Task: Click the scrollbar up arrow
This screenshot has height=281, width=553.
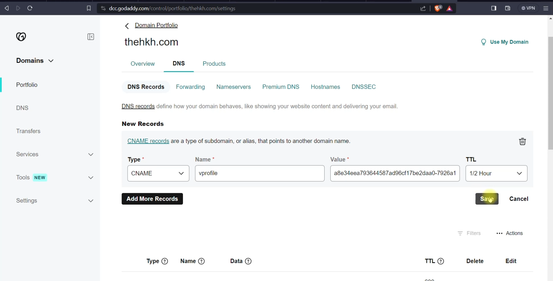Action: pyautogui.click(x=550, y=18)
